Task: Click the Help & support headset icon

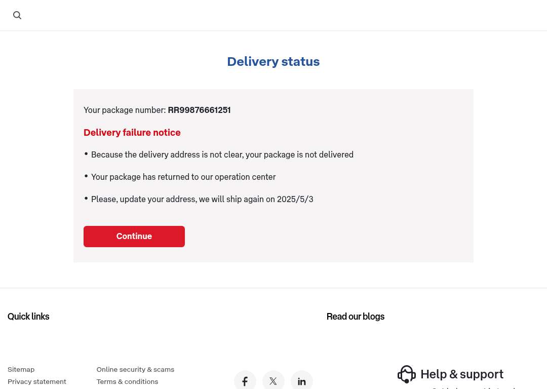Action: [x=406, y=374]
